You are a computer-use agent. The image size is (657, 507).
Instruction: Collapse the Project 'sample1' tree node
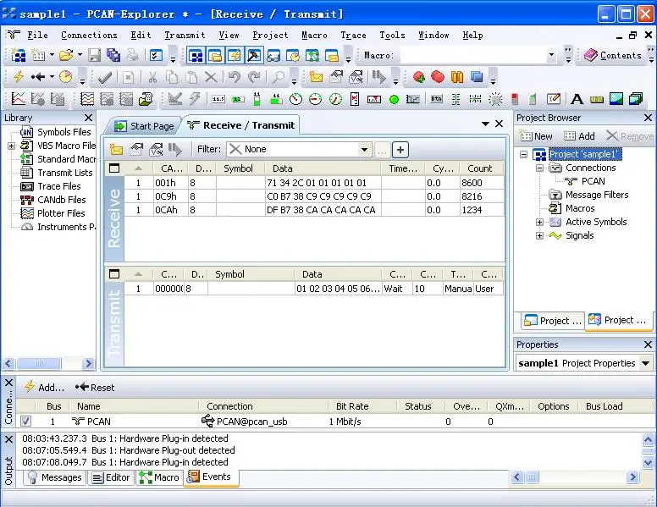(524, 154)
